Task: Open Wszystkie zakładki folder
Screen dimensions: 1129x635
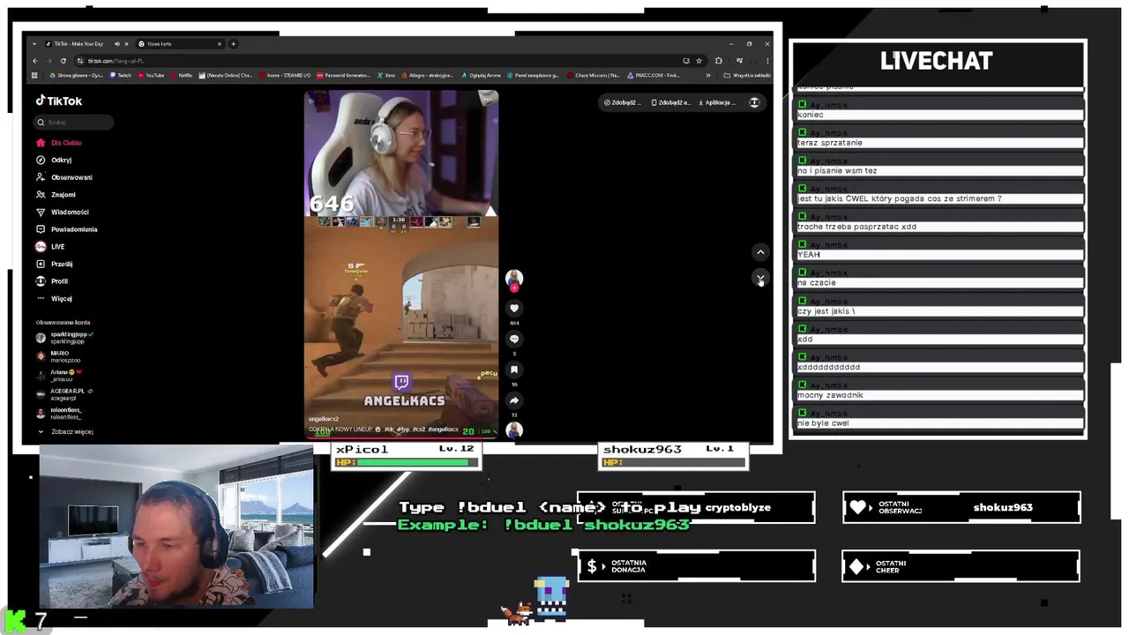Action: click(747, 75)
